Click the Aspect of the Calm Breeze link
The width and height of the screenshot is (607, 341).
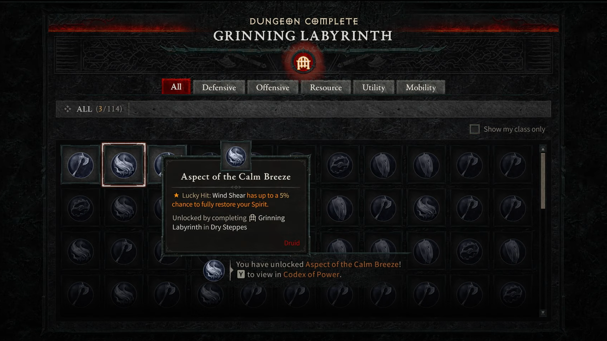click(352, 264)
